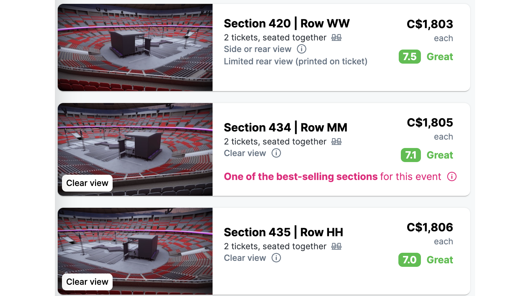Click the 7.5 Great rating badge
Image resolution: width=530 pixels, height=296 pixels.
tap(410, 57)
